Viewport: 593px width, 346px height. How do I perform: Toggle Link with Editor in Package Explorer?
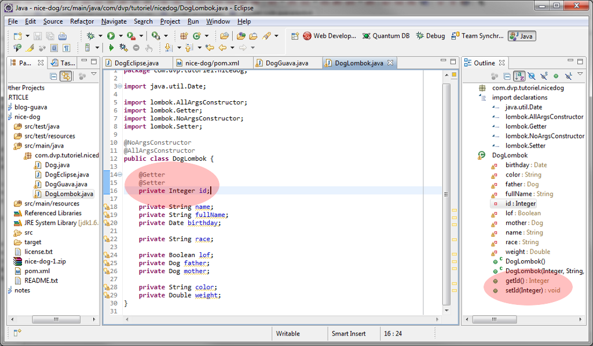[65, 76]
